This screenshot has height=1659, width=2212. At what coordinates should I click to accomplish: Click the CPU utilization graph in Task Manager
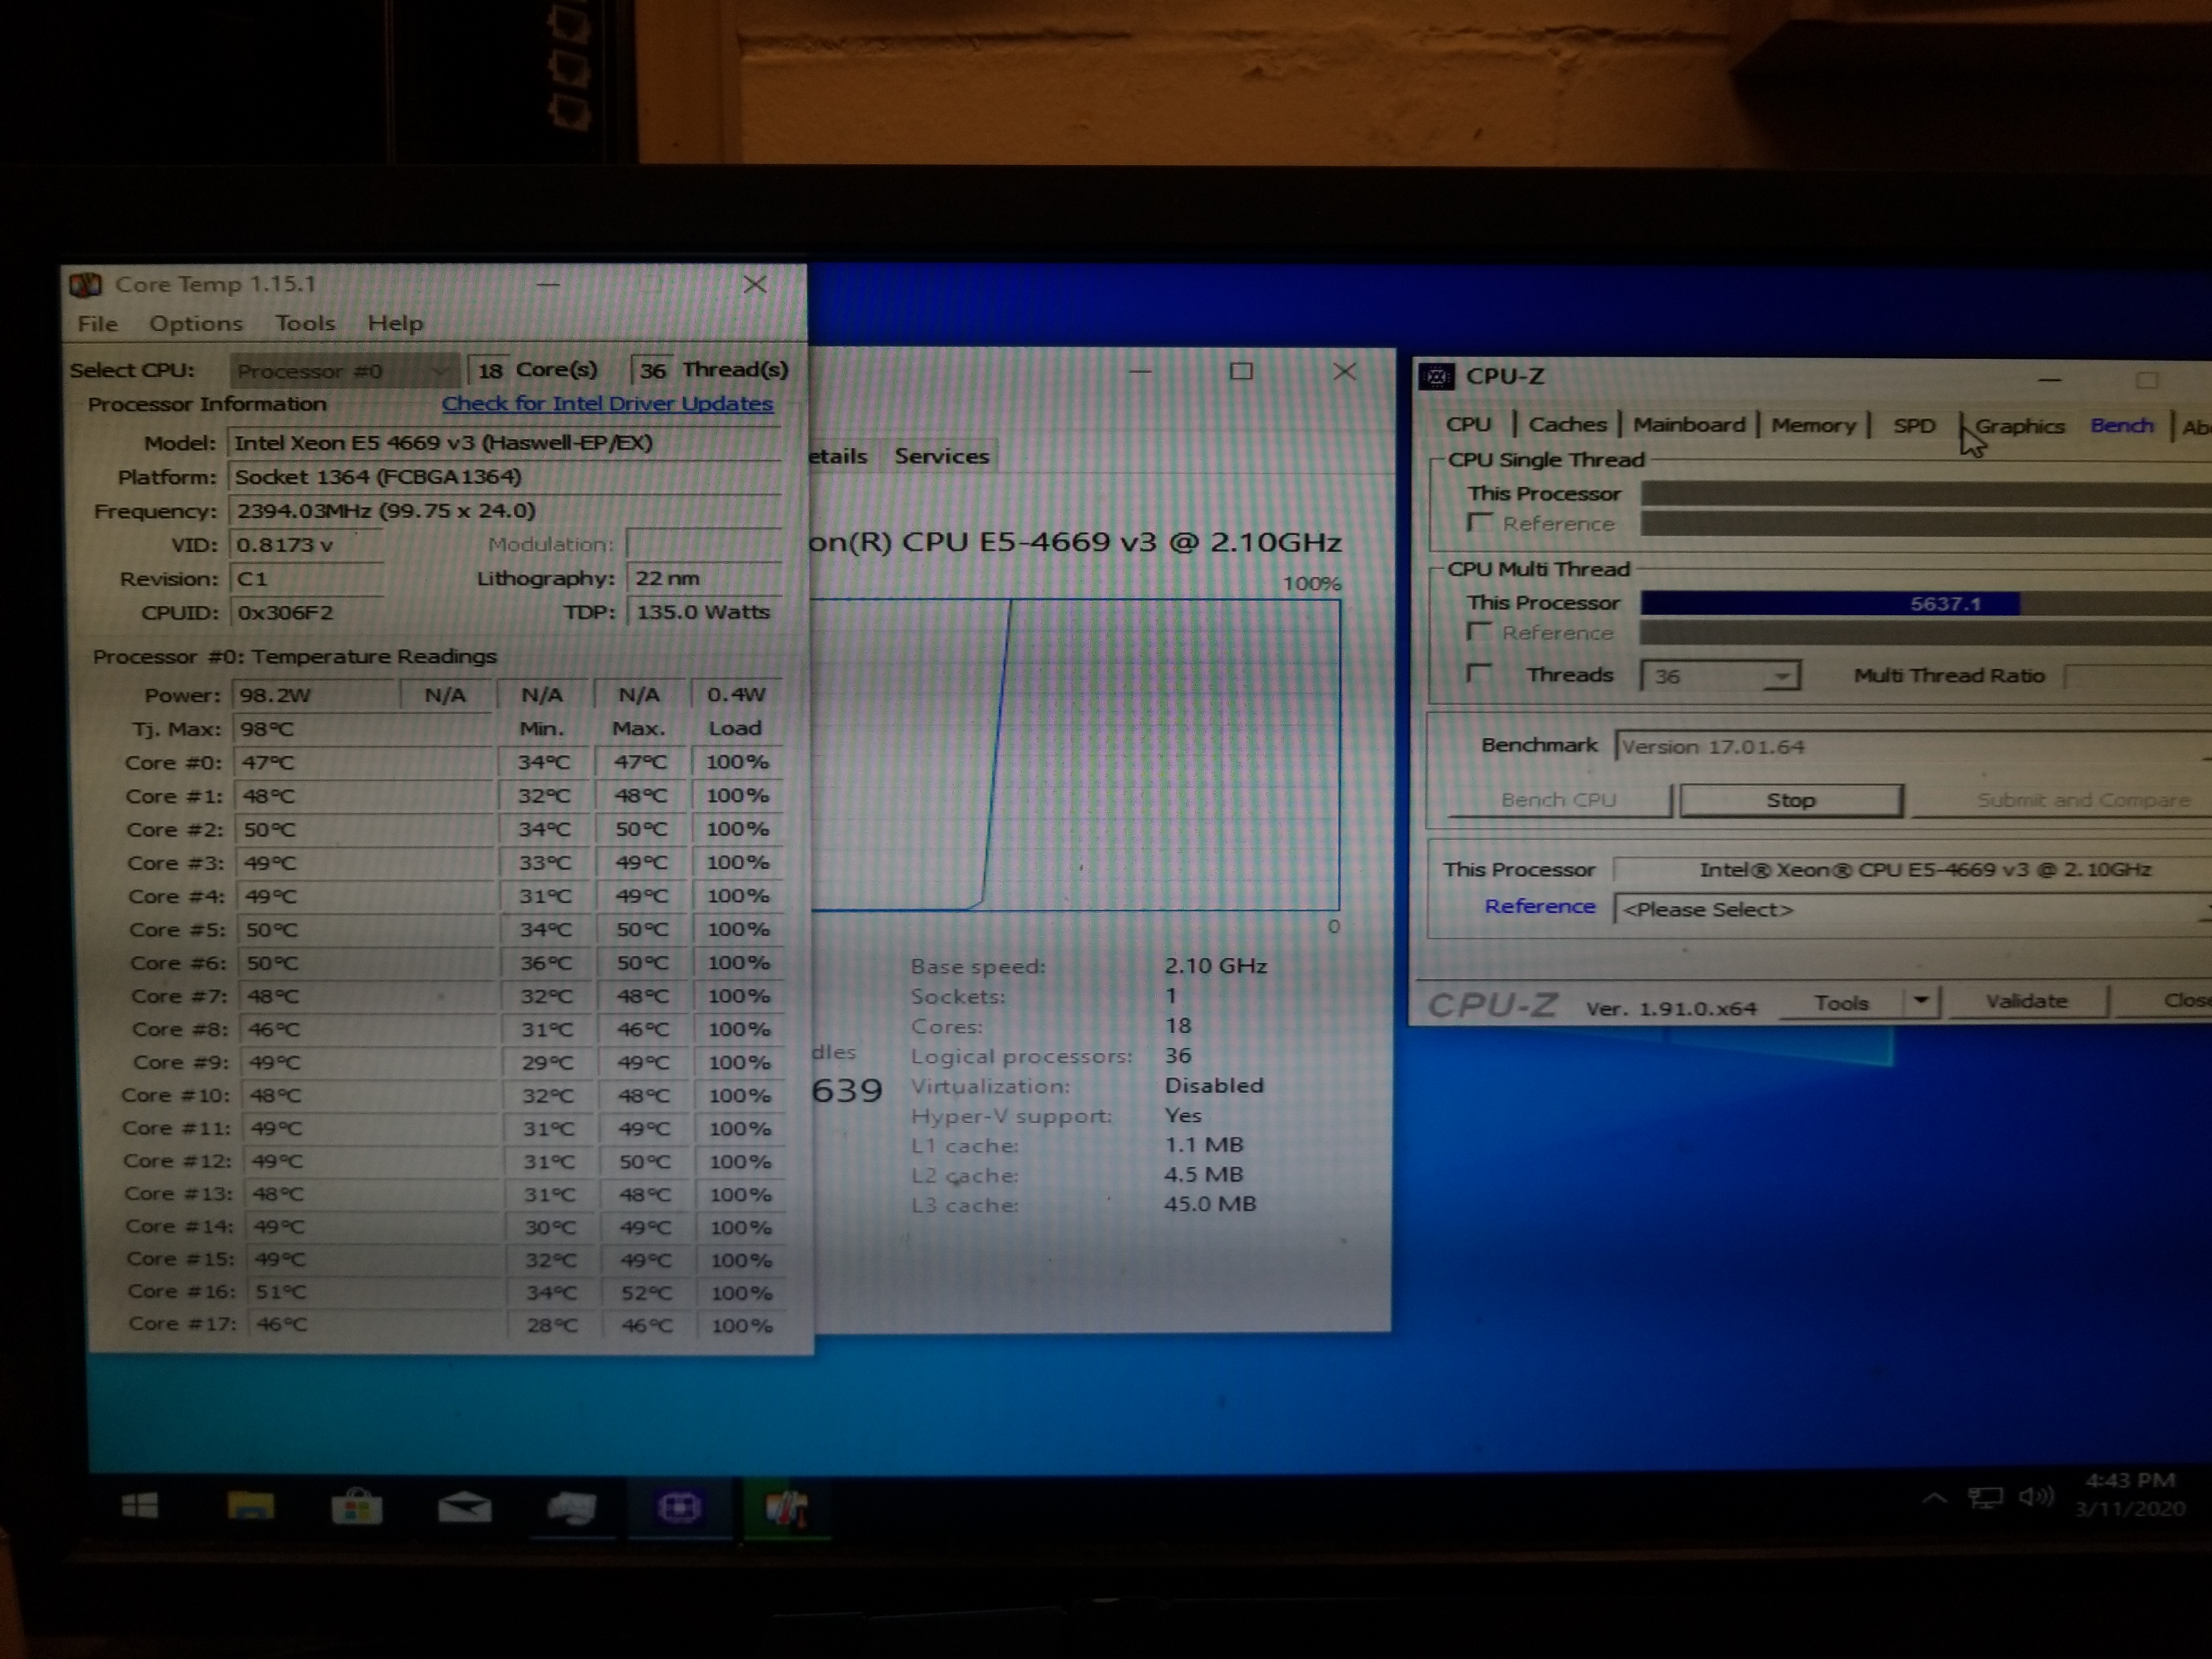tap(1074, 755)
